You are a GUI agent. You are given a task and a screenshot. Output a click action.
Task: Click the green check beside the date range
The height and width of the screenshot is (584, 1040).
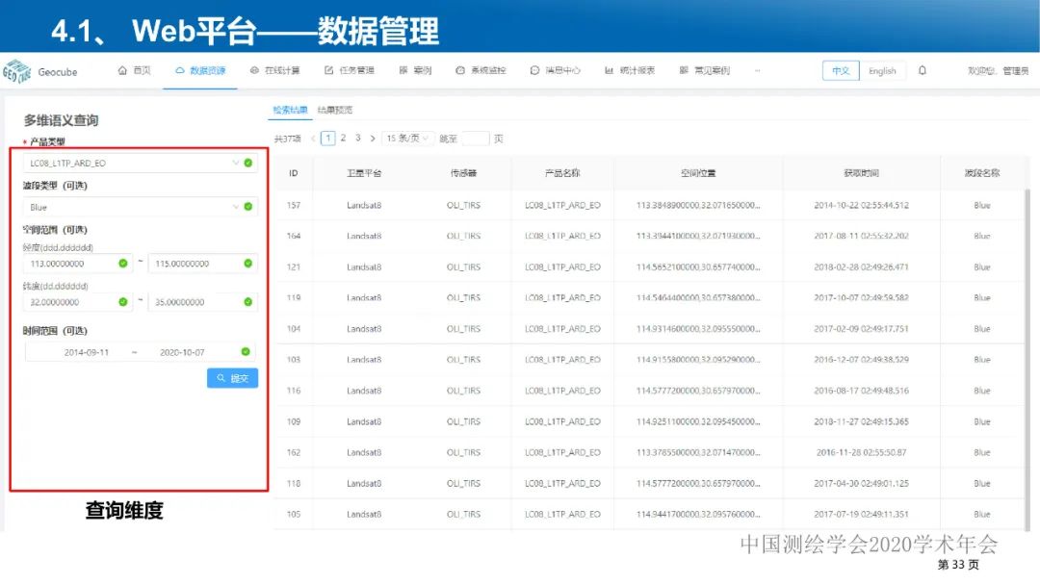[x=247, y=351]
